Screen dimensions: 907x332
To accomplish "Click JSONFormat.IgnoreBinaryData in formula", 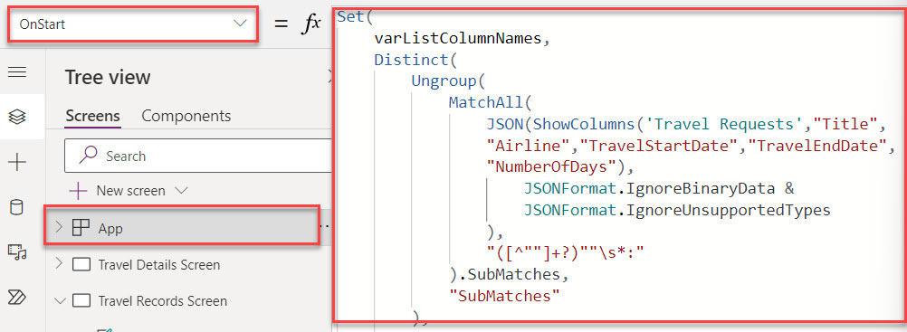I will pos(650,188).
